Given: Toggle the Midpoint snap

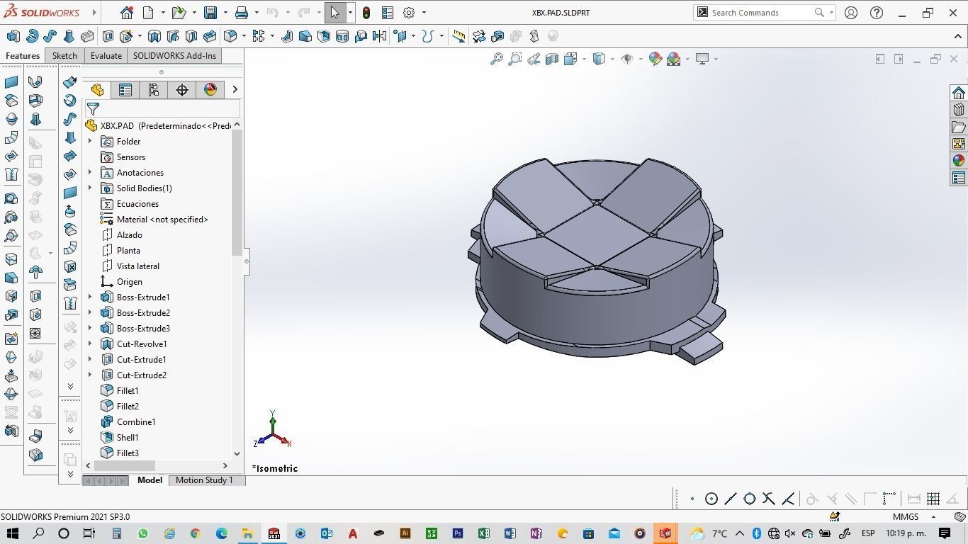Looking at the screenshot, I should [x=731, y=499].
